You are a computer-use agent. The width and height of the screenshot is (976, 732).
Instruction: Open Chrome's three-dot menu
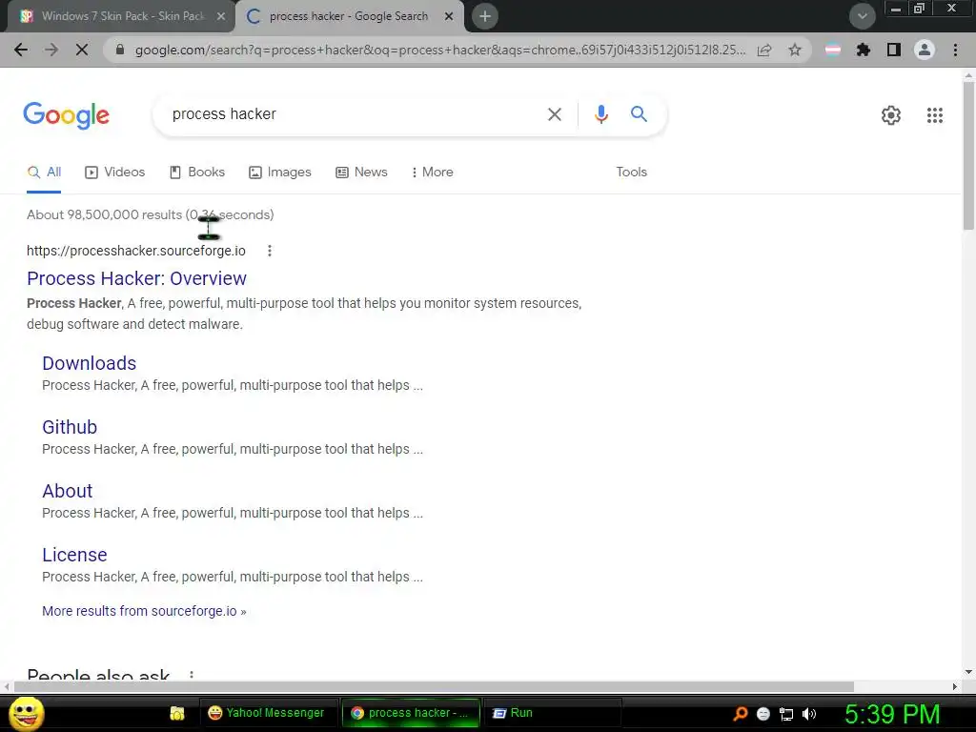point(955,50)
